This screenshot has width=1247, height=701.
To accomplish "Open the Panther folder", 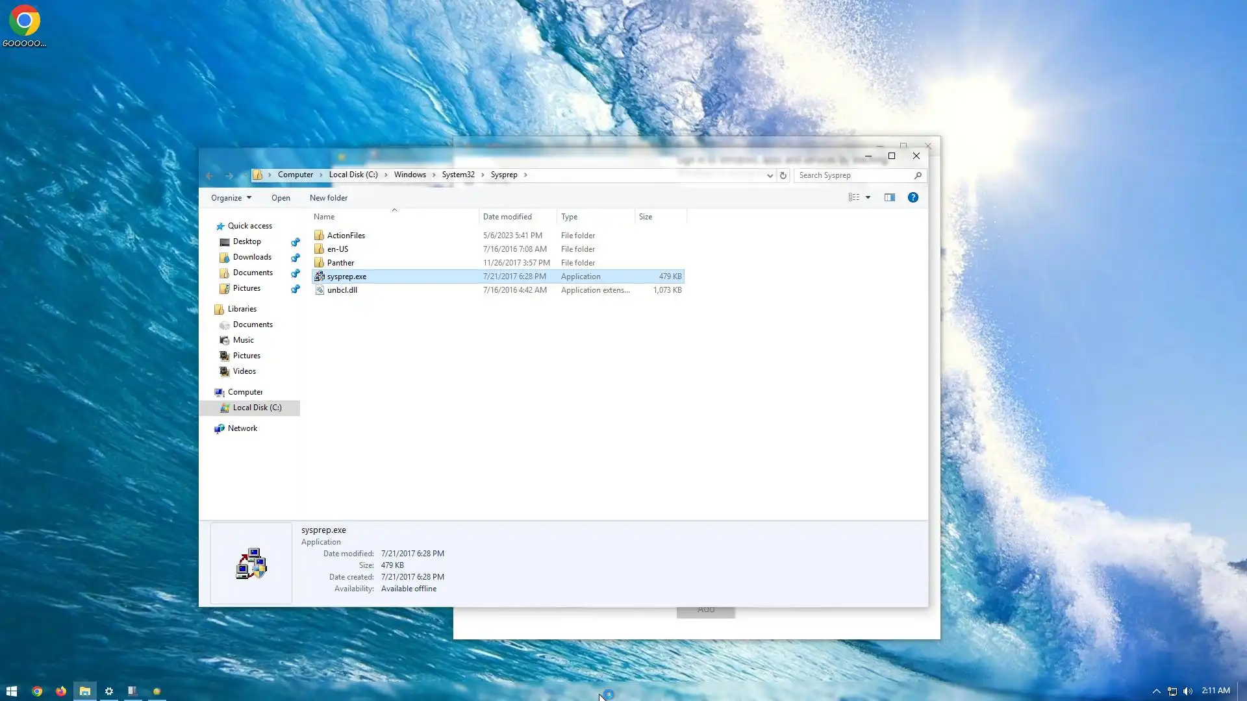I will pos(340,263).
